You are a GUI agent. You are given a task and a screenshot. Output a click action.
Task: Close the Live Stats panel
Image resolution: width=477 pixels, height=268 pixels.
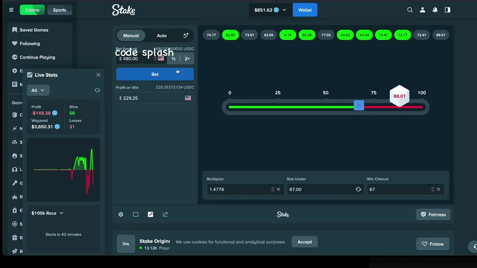98,75
